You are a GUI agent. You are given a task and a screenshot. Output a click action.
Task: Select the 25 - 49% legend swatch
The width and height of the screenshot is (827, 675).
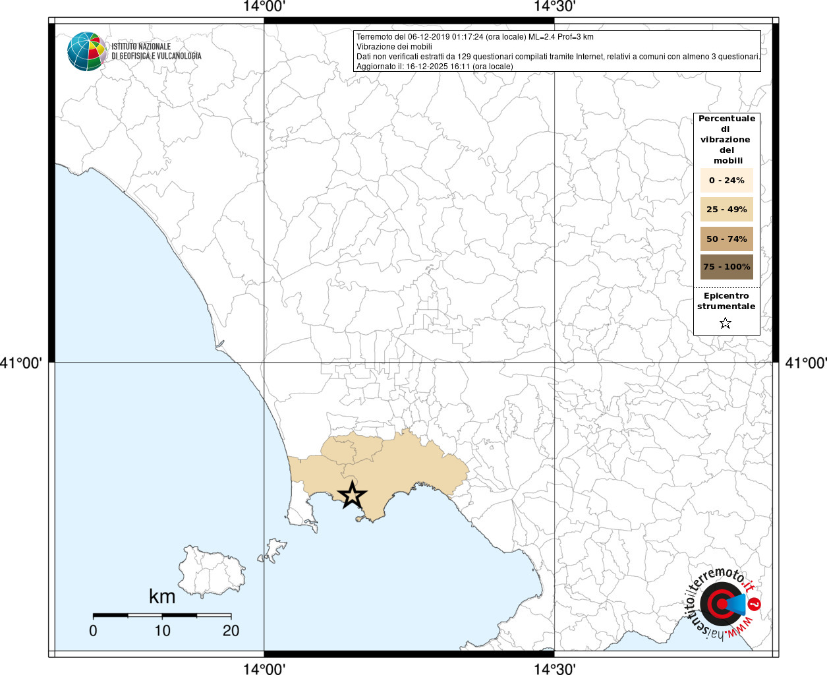coord(727,209)
